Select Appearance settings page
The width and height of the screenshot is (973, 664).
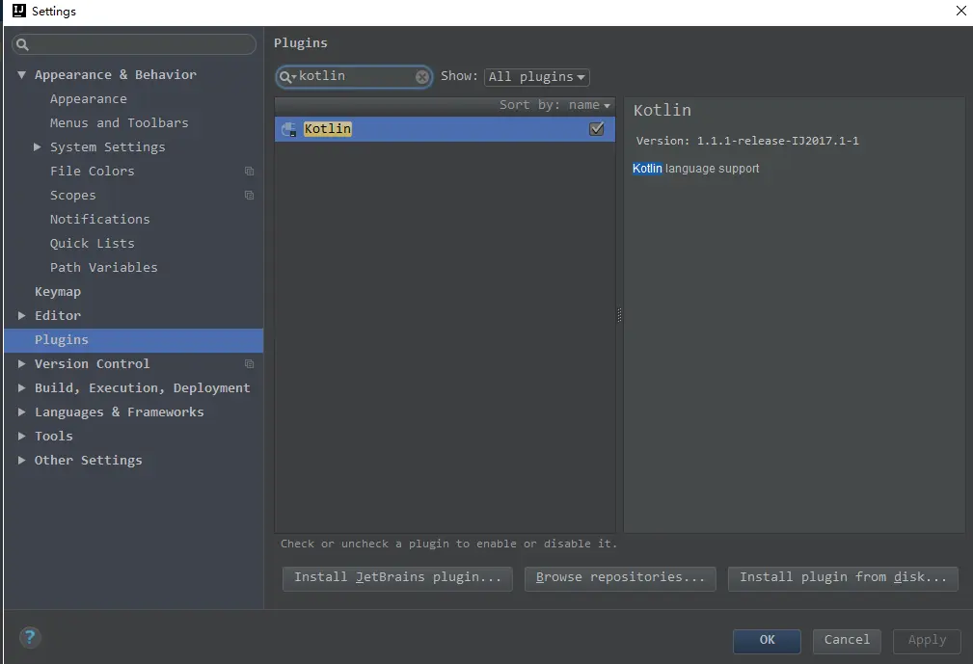pos(88,99)
